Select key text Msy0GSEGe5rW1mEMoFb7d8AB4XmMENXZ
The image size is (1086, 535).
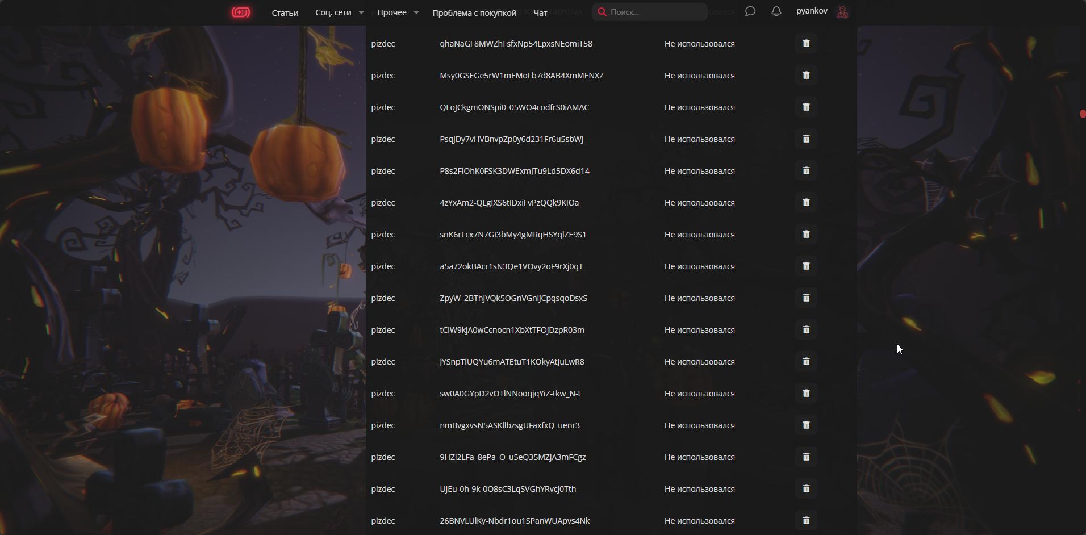coord(521,76)
